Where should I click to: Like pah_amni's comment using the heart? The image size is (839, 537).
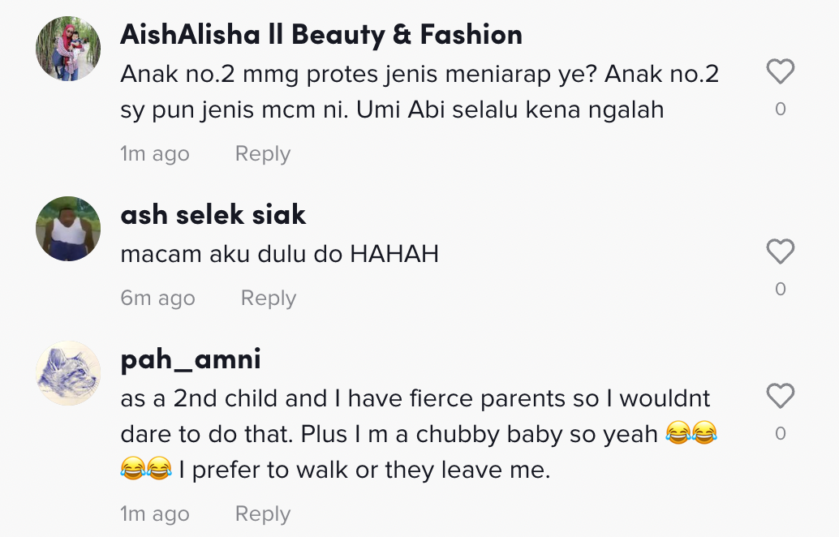pyautogui.click(x=780, y=397)
